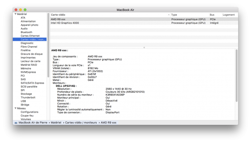This screenshot has width=251, height=143.
Task: Click the Logement column header
Action: [x=229, y=15]
